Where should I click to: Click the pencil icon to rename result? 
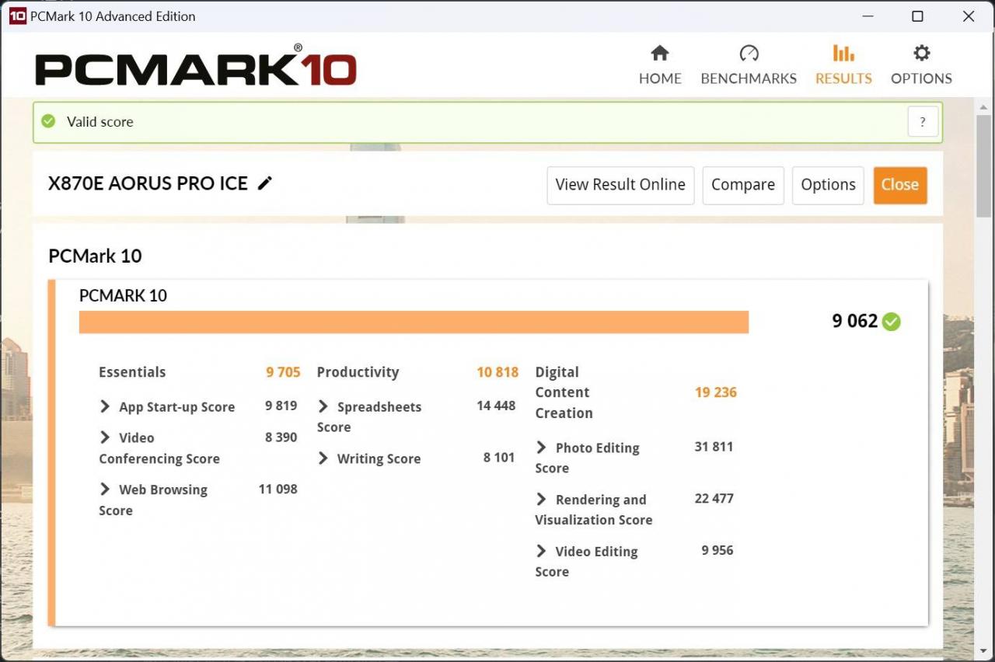click(265, 183)
